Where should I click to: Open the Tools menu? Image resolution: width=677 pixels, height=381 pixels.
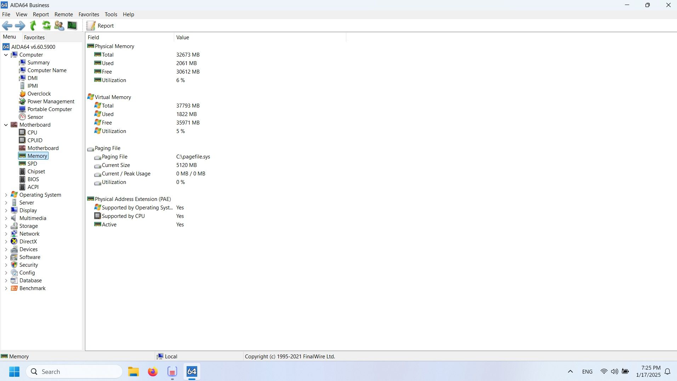point(111,15)
